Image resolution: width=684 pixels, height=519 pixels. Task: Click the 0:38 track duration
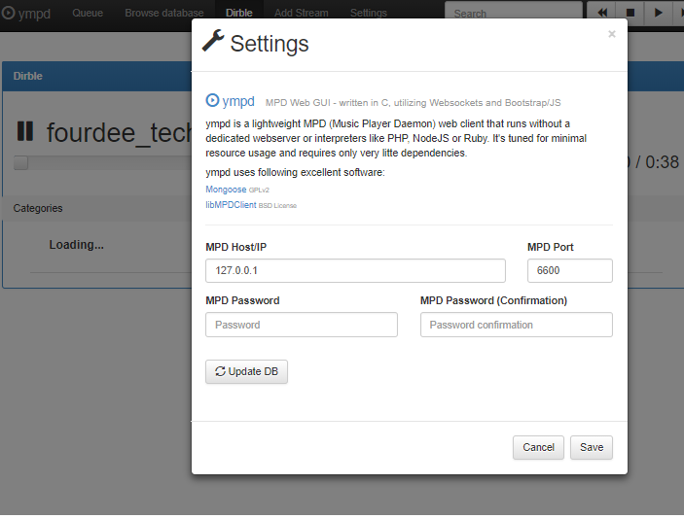coord(662,162)
